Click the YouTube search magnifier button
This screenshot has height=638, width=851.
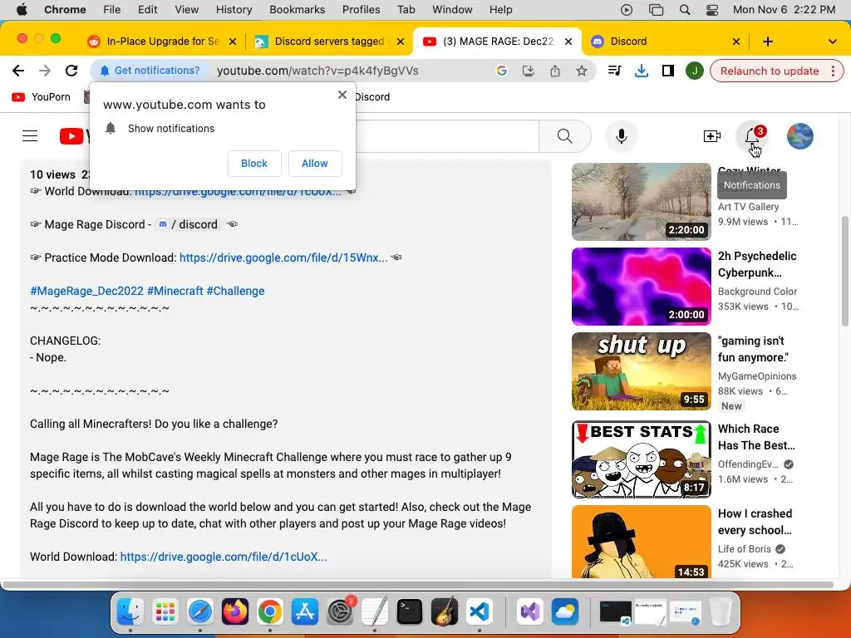pos(564,136)
